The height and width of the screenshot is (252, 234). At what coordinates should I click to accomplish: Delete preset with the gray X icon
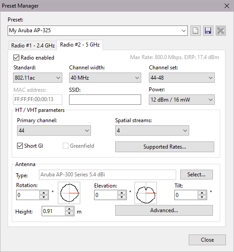coord(221,30)
